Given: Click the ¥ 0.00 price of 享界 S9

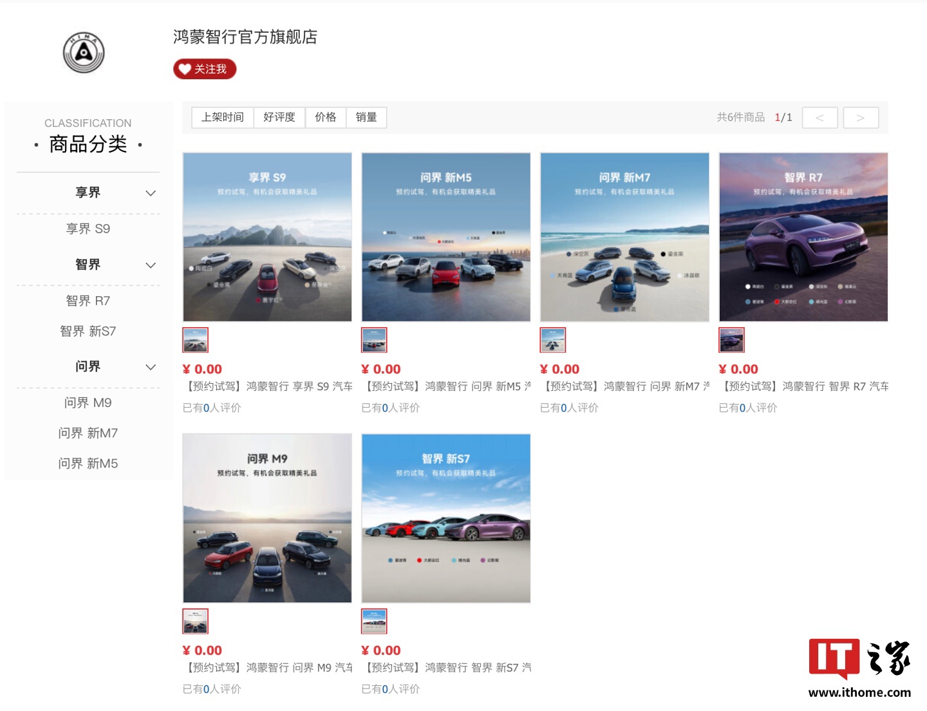Looking at the screenshot, I should pyautogui.click(x=202, y=369).
